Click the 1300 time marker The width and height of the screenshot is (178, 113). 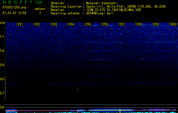tap(172, 24)
